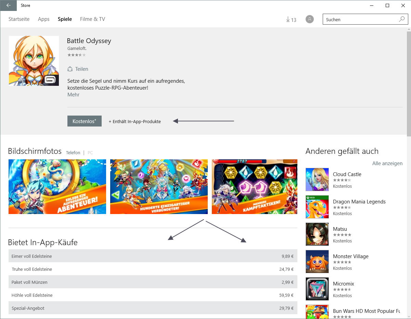Open the downloads indicator showing 13
The height and width of the screenshot is (319, 411).
pyautogui.click(x=291, y=19)
